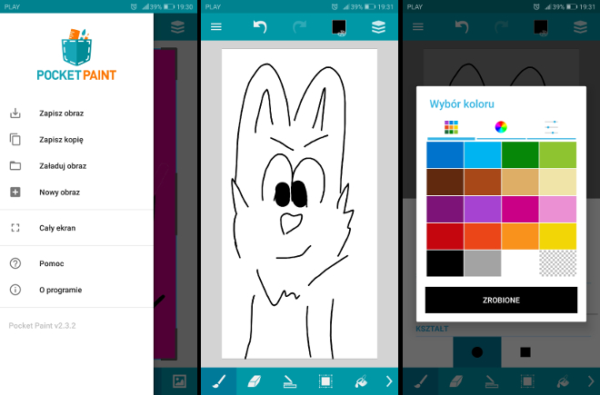Select the Brush tool in the middle screen
This screenshot has height=395, width=600.
217,381
